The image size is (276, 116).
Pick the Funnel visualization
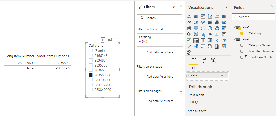(196, 28)
